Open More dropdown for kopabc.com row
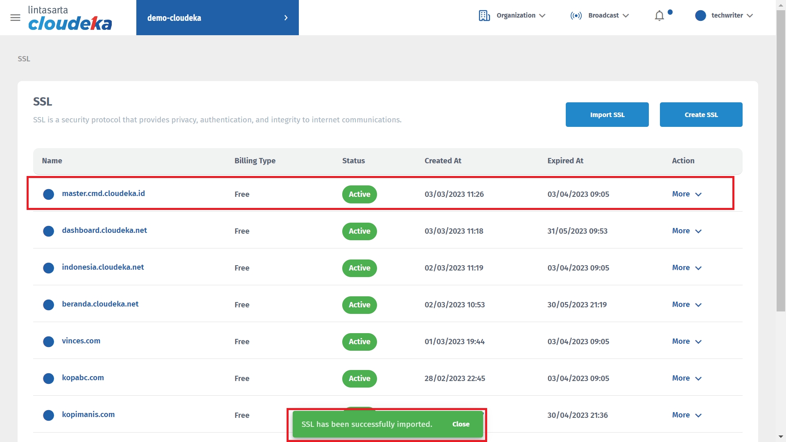This screenshot has width=786, height=442. click(x=687, y=379)
